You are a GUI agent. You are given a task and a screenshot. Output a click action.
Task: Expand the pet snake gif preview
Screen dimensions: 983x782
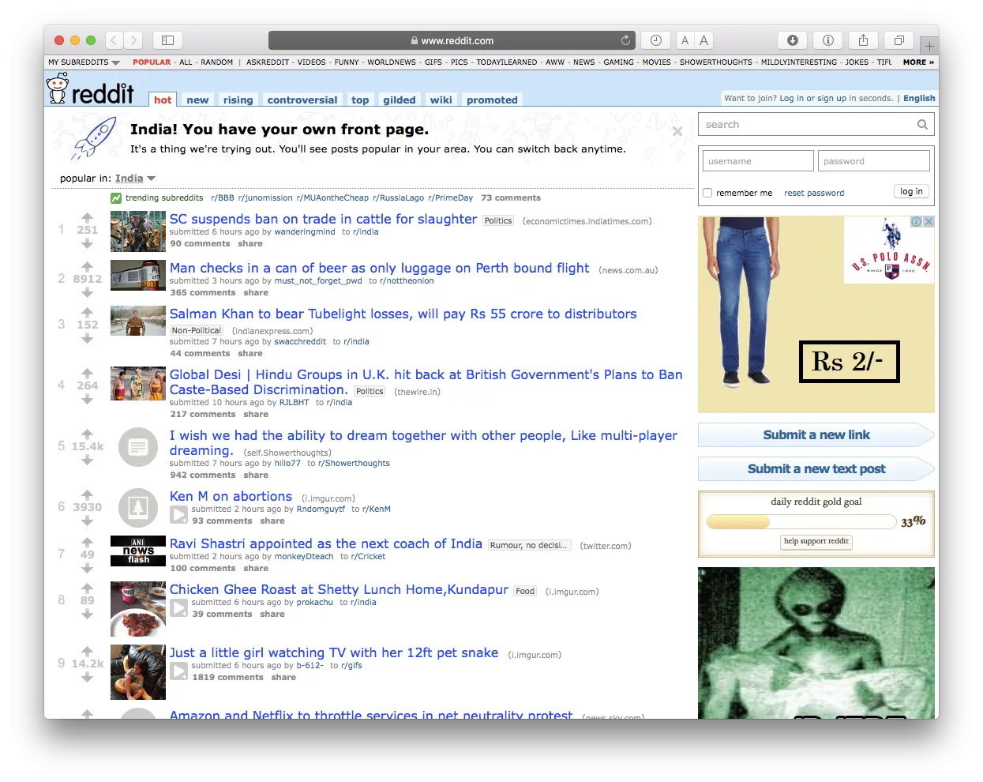[179, 672]
